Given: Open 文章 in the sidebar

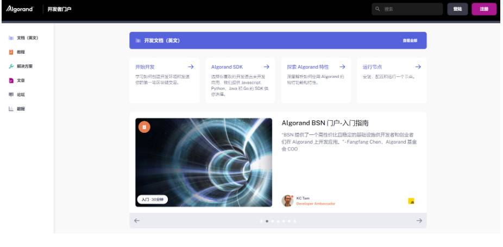Looking at the screenshot, I should coord(21,81).
